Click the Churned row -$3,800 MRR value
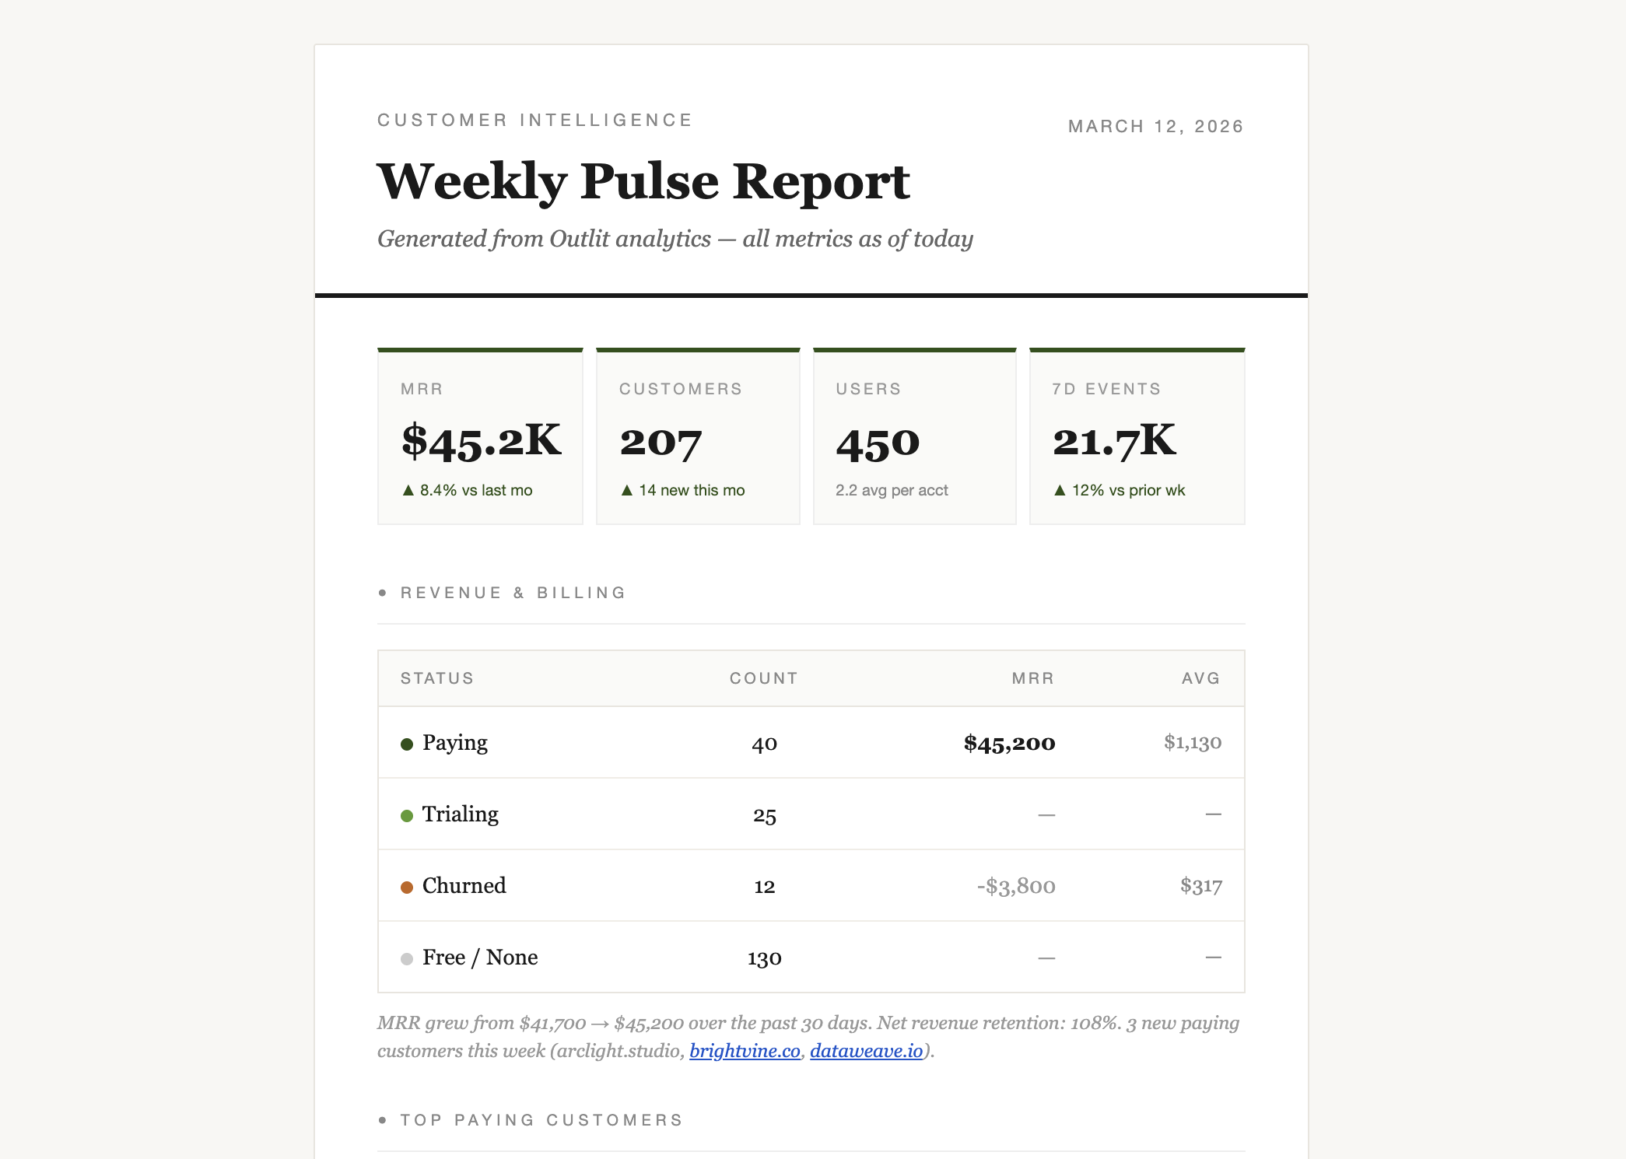Screen dimensions: 1626x1159 click(x=1016, y=886)
